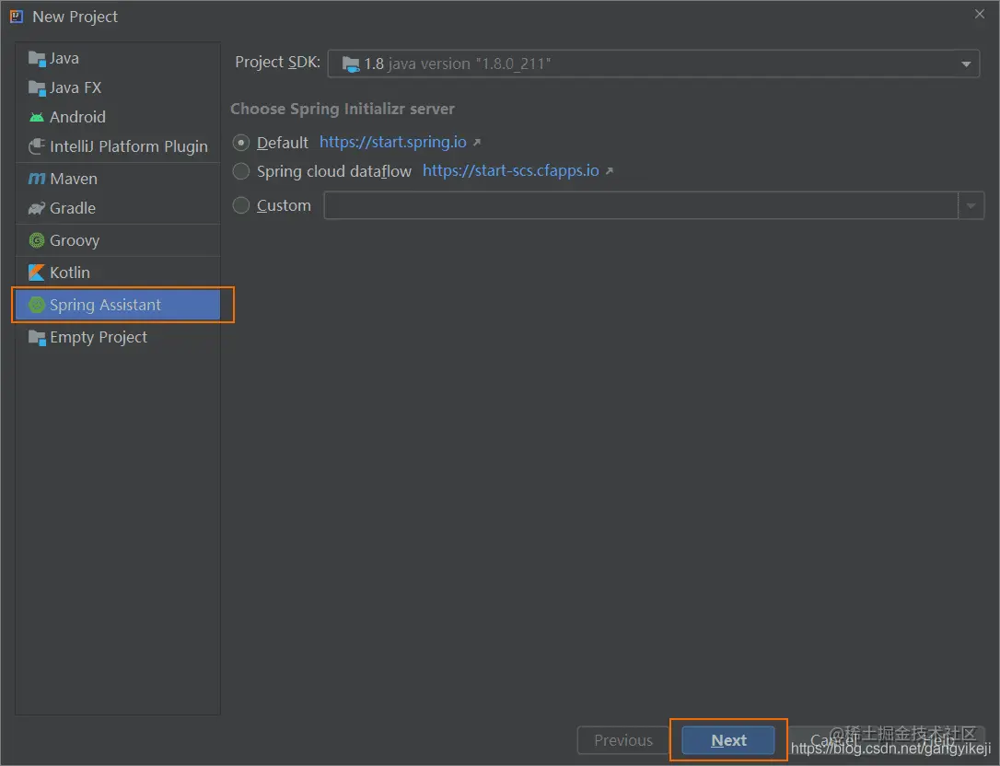The height and width of the screenshot is (766, 1000).
Task: Expand the Custom URL dropdown arrow
Action: [x=971, y=206]
